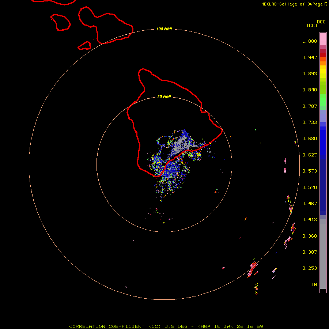
Task: Click the DCC product label above legend
Action: (321, 22)
